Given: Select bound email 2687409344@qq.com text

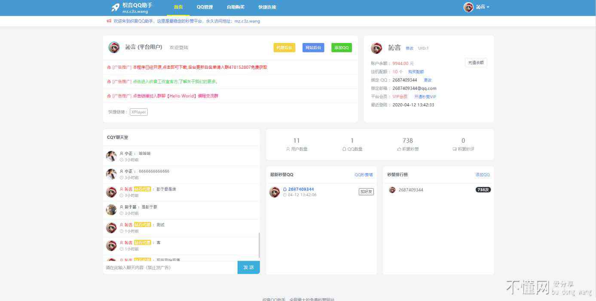Looking at the screenshot, I should click(414, 89).
